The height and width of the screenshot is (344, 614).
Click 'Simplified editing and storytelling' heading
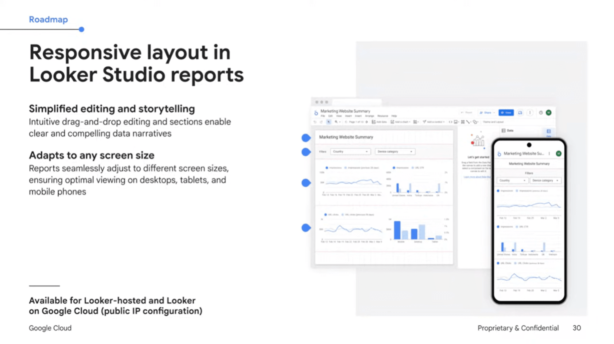(x=112, y=109)
